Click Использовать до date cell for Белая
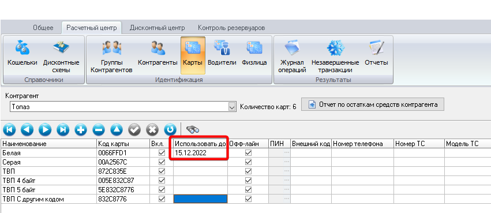The width and height of the screenshot is (491, 213). (200, 153)
